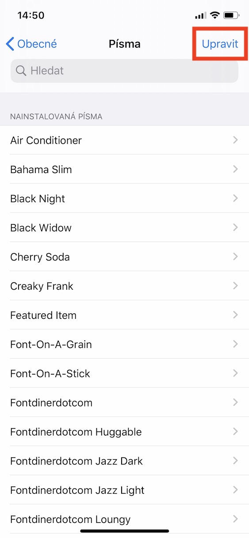Image resolution: width=249 pixels, height=538 pixels.
Task: Select Font-On-A-Stick entry
Action: pyautogui.click(x=124, y=373)
